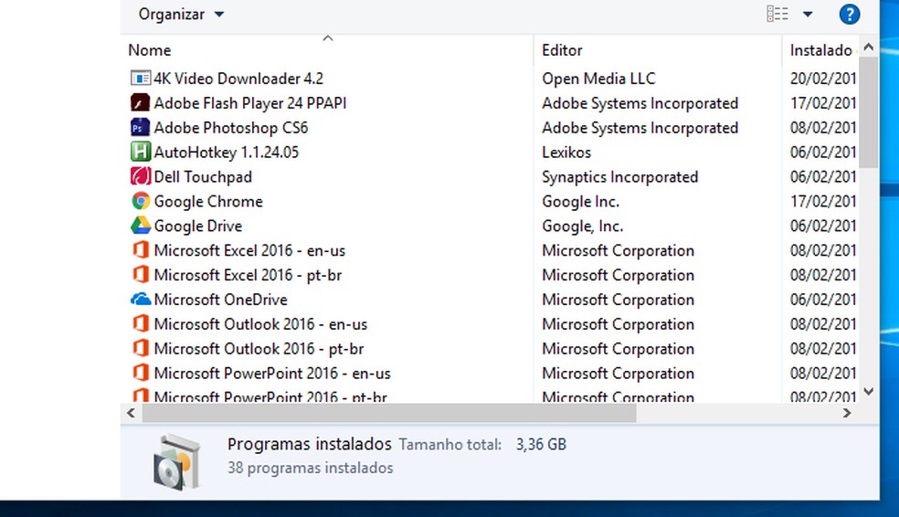Select the Adobe Flash Player icon
899x517 pixels.
point(140,103)
